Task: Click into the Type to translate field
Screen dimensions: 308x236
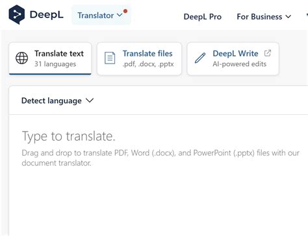Action: click(158, 175)
